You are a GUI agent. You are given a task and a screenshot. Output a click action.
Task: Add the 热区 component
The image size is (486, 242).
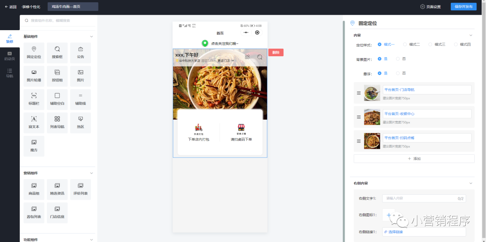(x=81, y=123)
